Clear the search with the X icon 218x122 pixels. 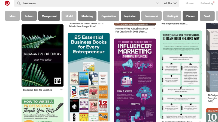pyautogui.click(x=158, y=3)
